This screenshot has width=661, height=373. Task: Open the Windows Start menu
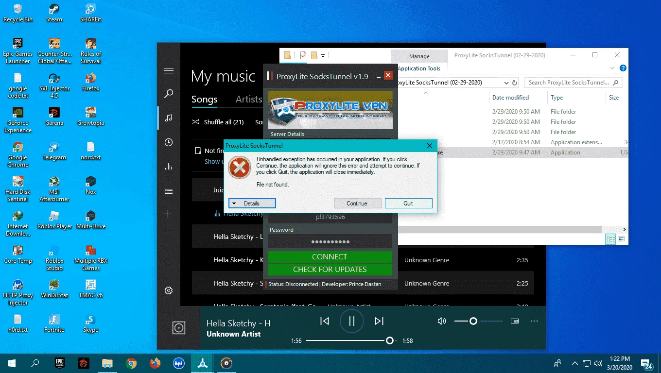click(12, 363)
